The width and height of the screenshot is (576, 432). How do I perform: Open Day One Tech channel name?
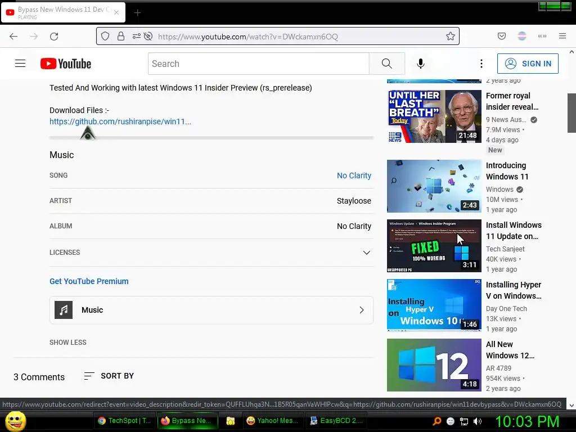[507, 309]
